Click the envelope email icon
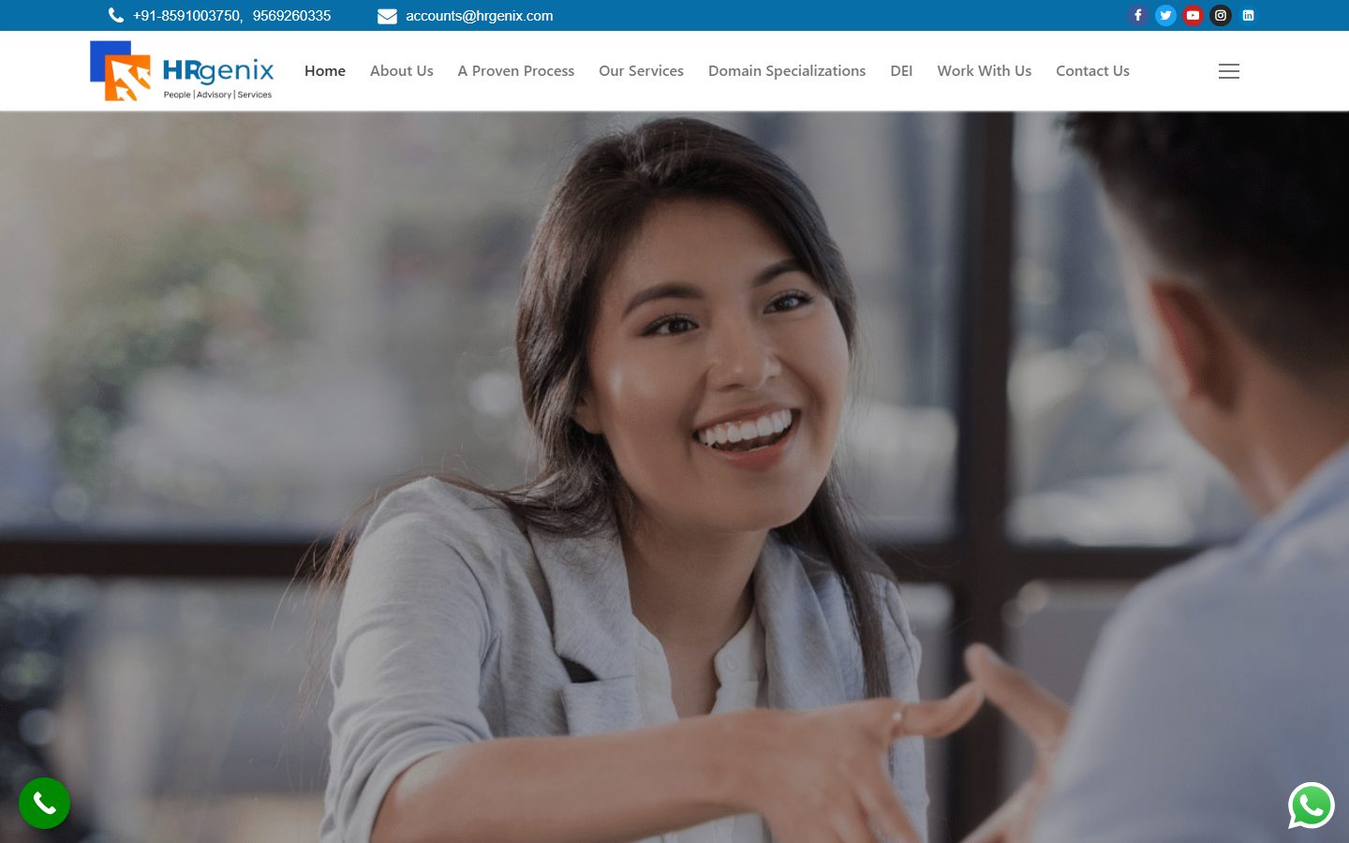This screenshot has height=843, width=1349. pos(387,16)
